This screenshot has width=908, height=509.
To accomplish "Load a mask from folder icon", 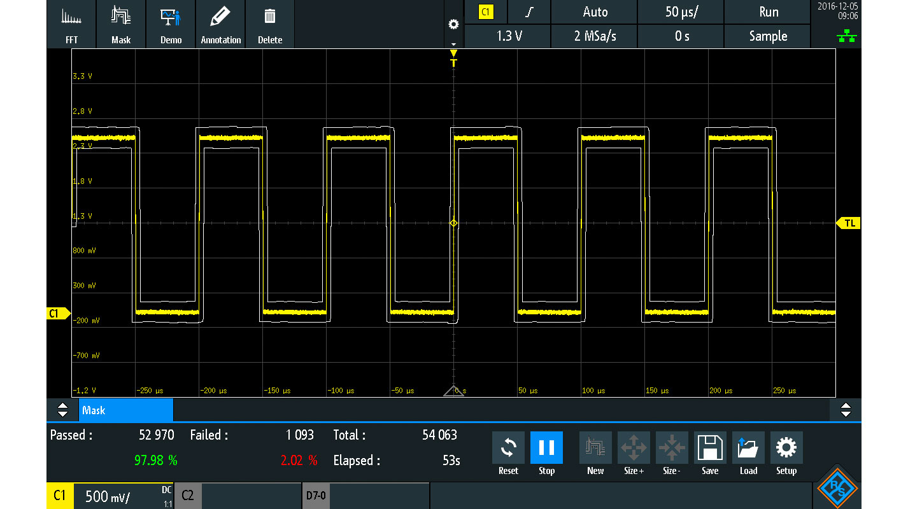I will [x=748, y=454].
